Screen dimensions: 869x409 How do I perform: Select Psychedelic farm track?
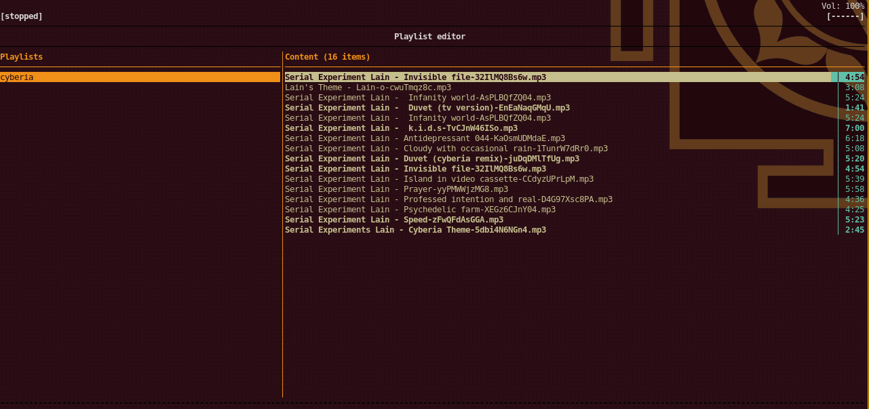pyautogui.click(x=575, y=210)
